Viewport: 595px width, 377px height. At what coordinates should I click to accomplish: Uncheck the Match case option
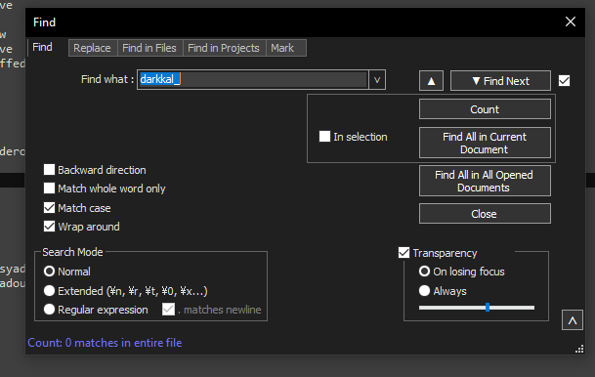49,207
